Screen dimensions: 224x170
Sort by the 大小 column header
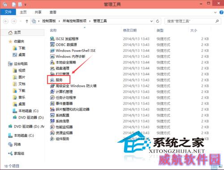click(x=194, y=30)
